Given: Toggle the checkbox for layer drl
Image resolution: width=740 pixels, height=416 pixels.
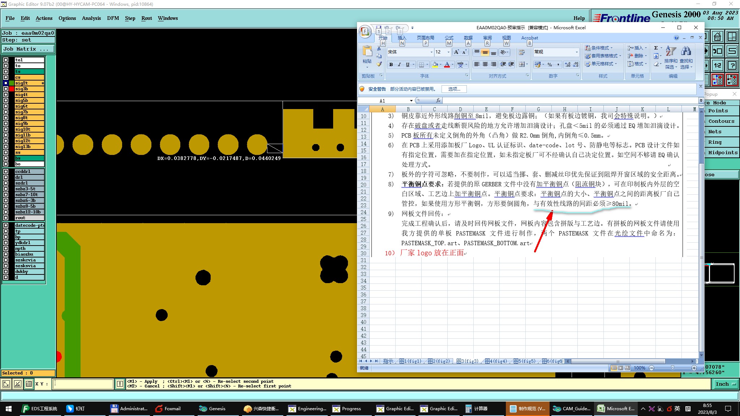Looking at the screenshot, I should (x=6, y=177).
